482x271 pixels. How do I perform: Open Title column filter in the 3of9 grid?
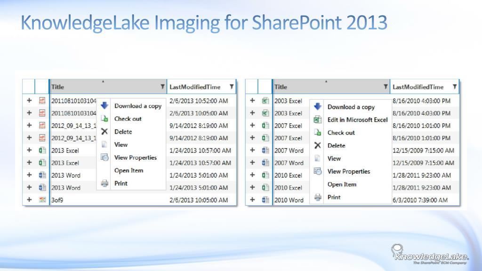(x=162, y=87)
